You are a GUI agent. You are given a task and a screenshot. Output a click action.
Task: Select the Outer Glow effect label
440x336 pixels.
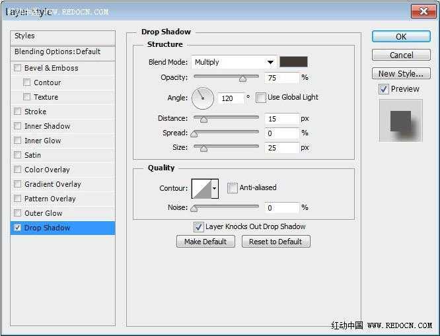tap(43, 213)
